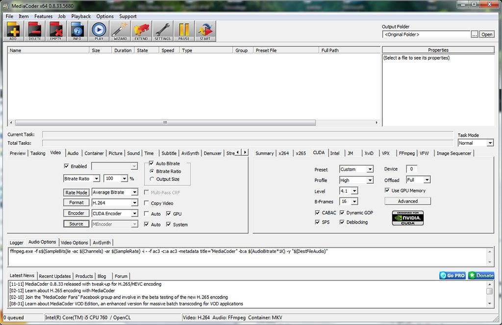Click the file list horizontal scrollbar
This screenshot has height=325, width=502.
[x=165, y=123]
